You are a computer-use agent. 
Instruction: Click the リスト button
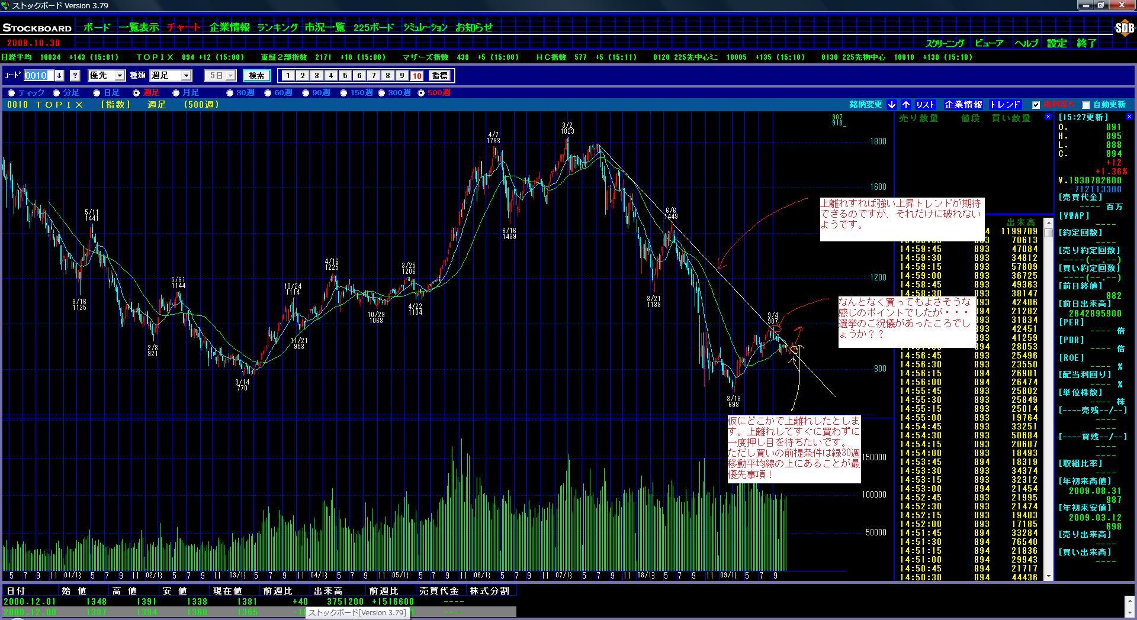[926, 105]
